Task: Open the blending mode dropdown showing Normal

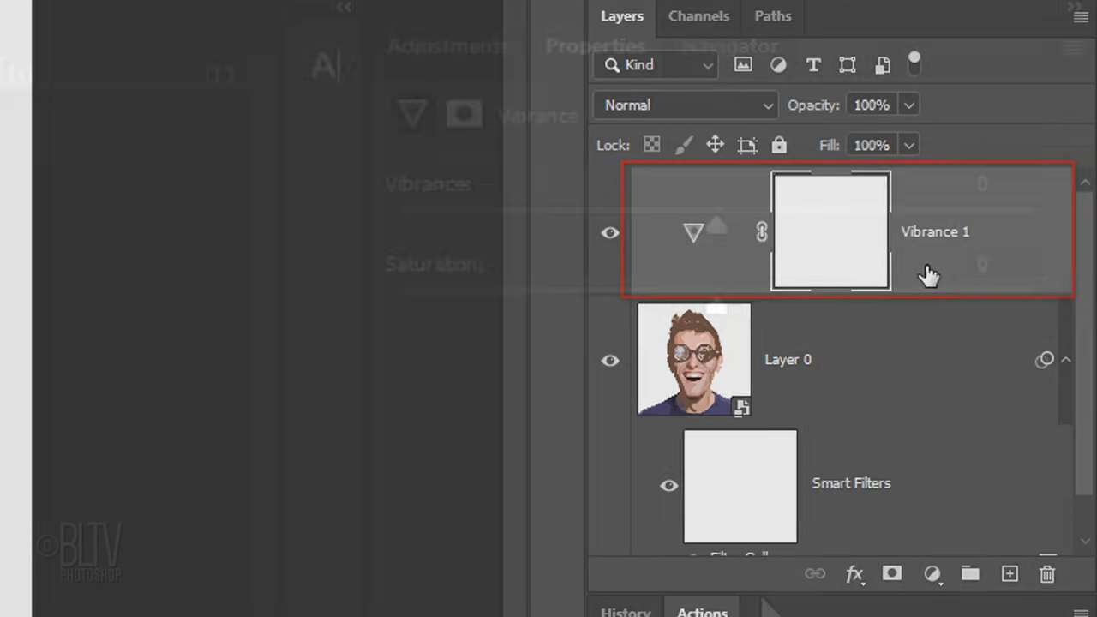Action: [686, 105]
